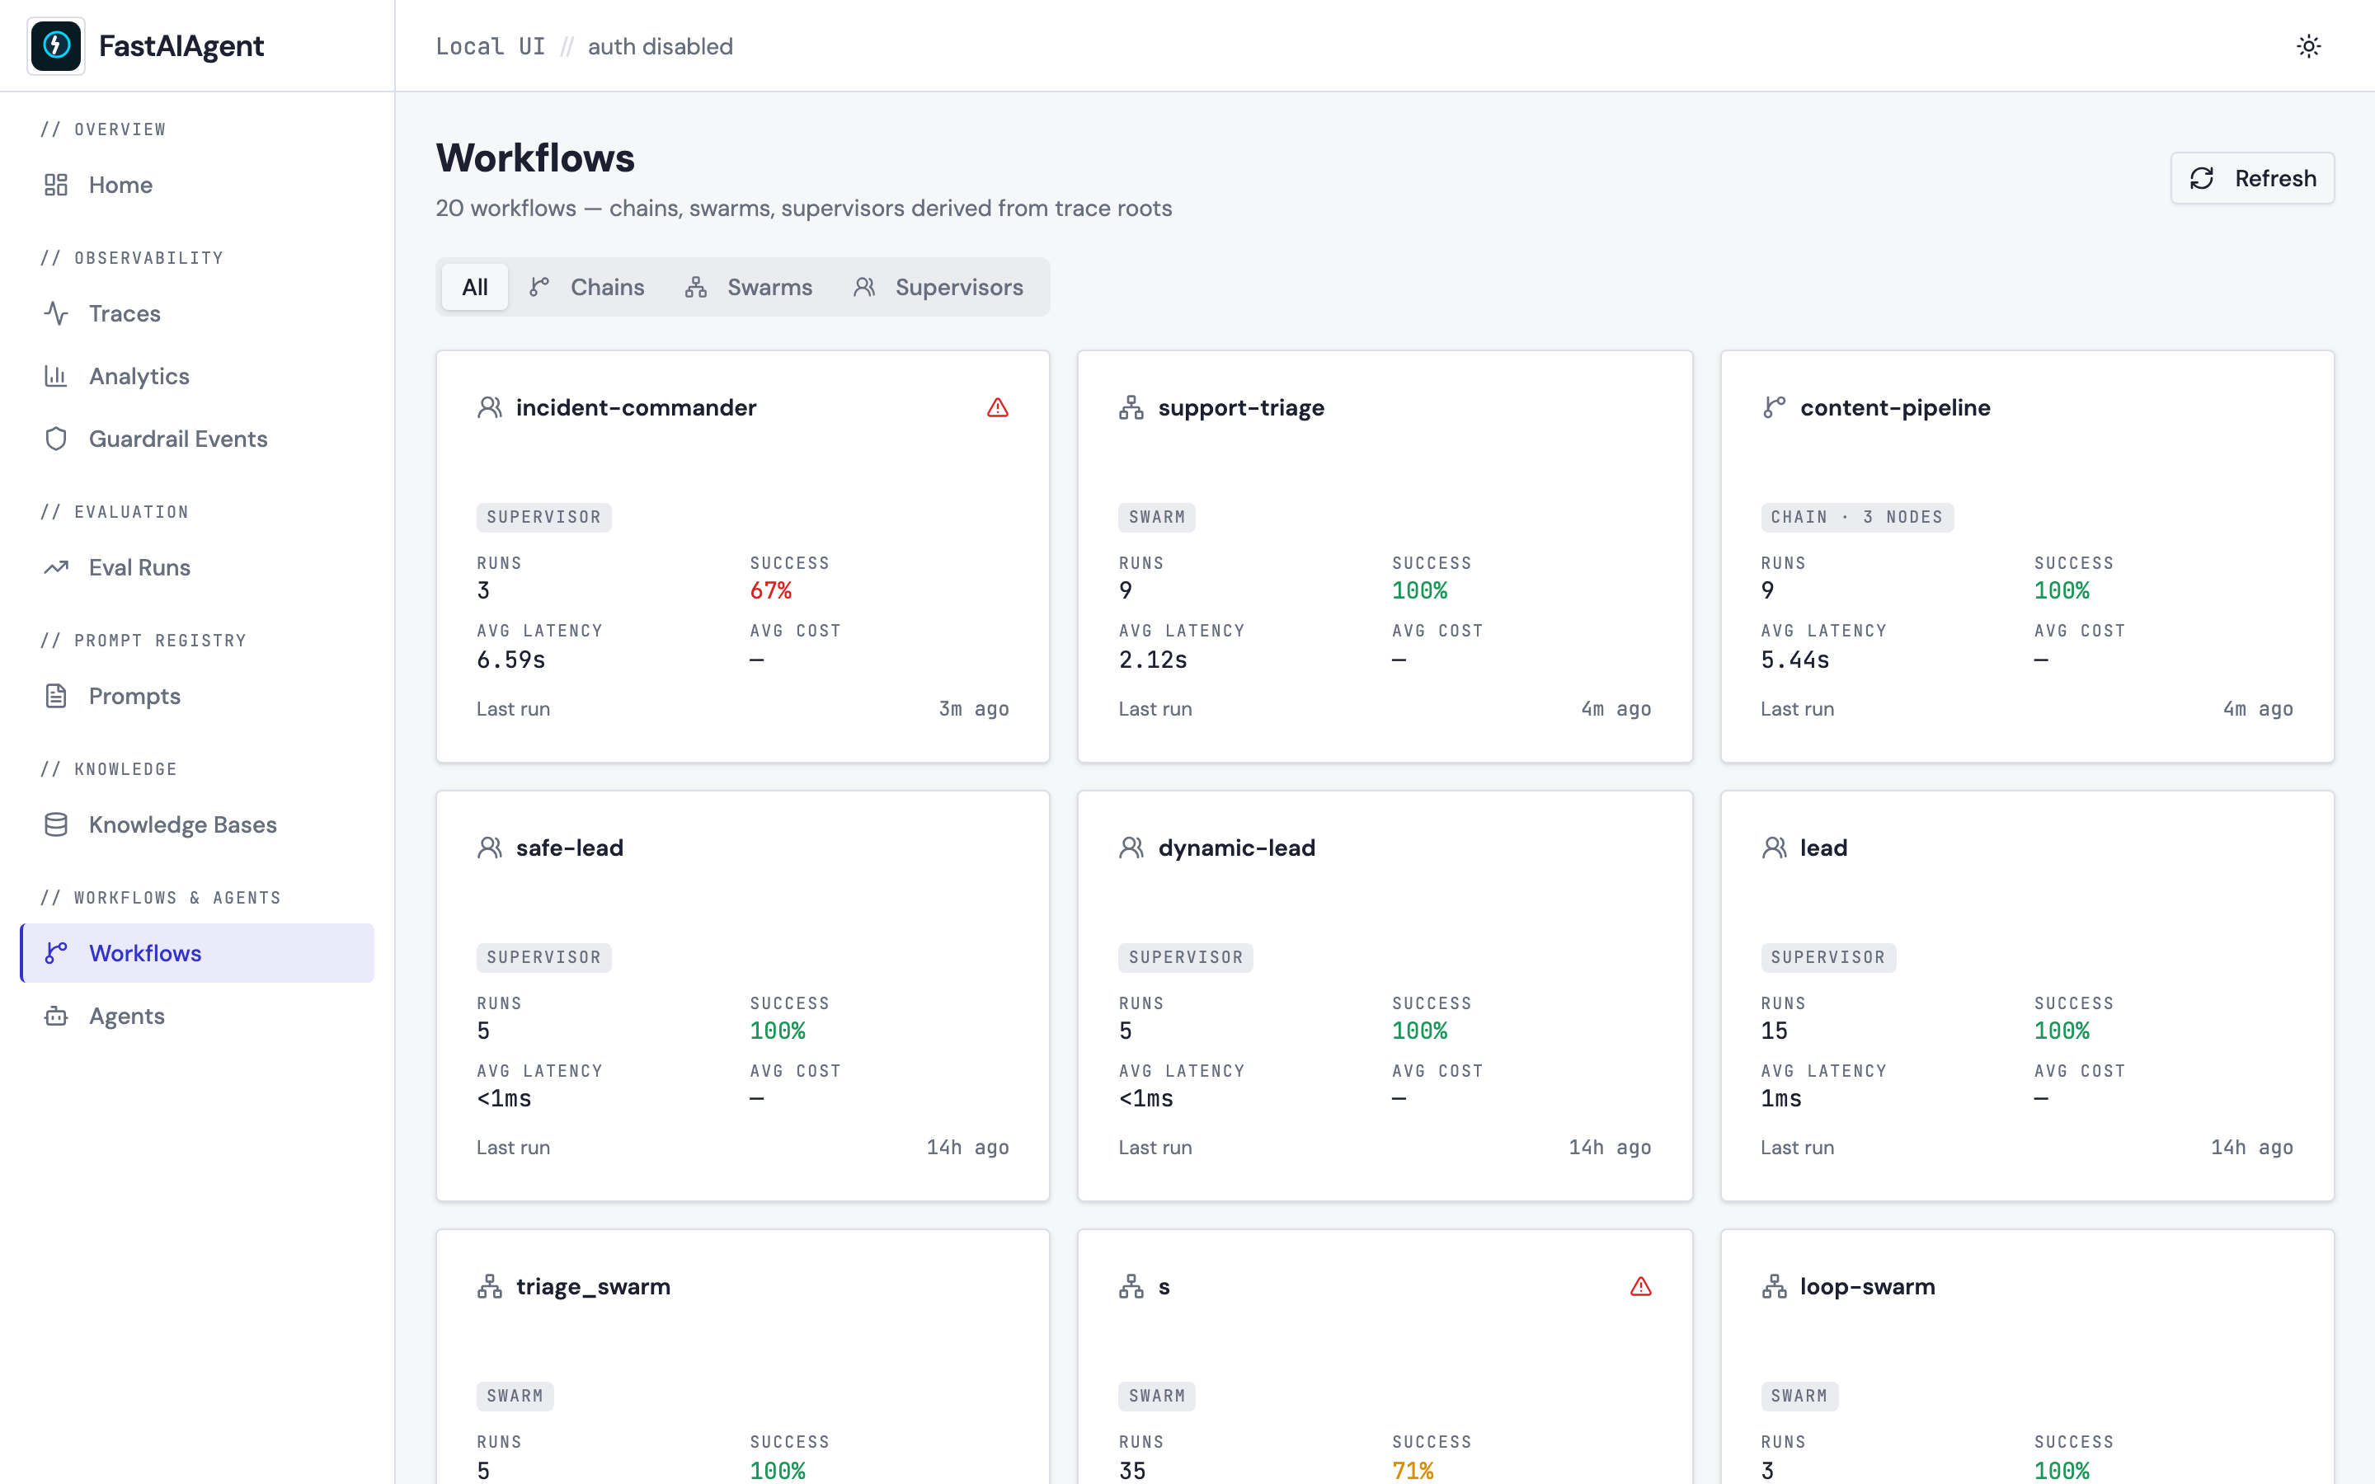Click the swarm icon beside triage_swarm
The width and height of the screenshot is (2375, 1484).
coord(490,1287)
